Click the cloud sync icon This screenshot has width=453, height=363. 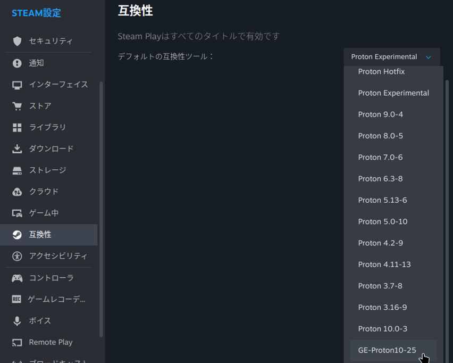click(17, 192)
